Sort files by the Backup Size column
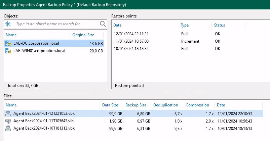Image resolution: width=270 pixels, height=141 pixels. point(136,105)
